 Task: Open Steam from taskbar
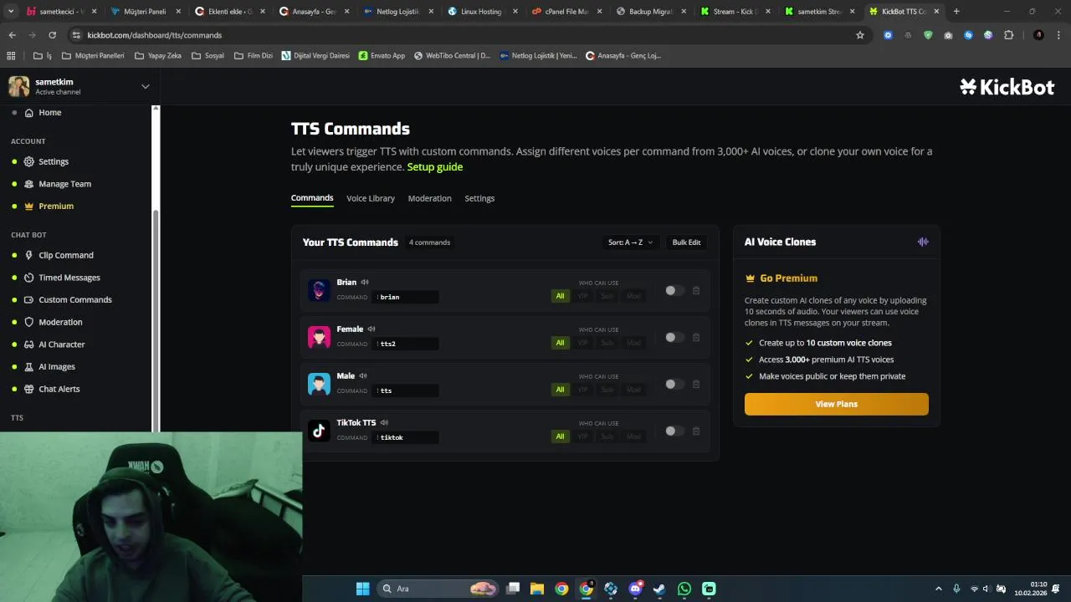[660, 589]
